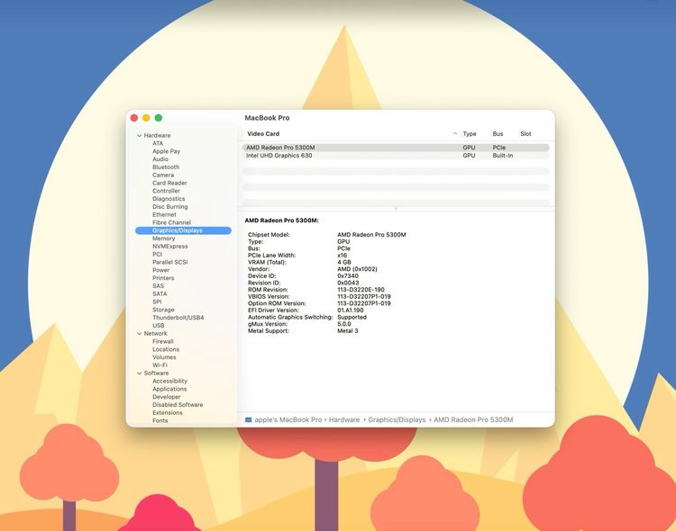The height and width of the screenshot is (531, 676).
Task: Click the laptop icon in the path bar
Action: click(249, 420)
